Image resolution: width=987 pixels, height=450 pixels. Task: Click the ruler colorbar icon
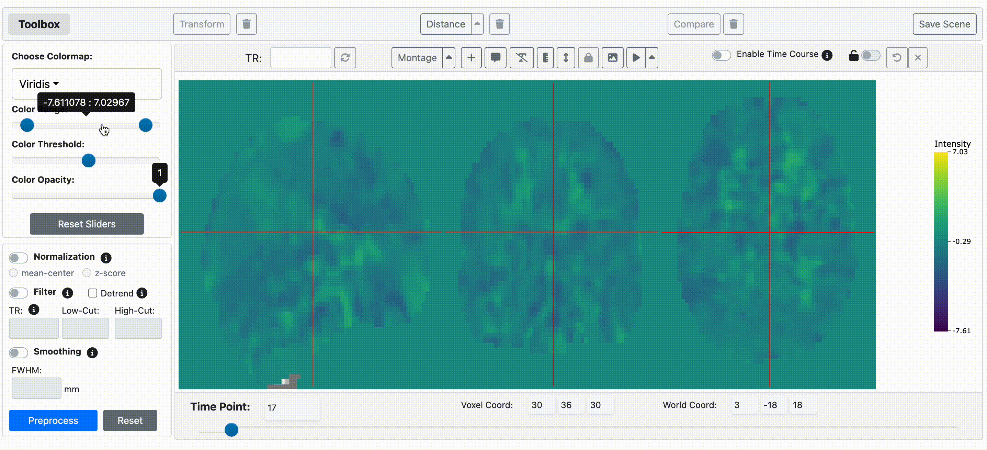[545, 58]
